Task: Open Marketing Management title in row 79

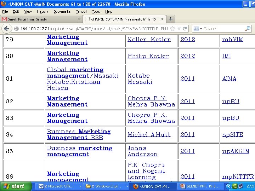Action: tap(67, 40)
